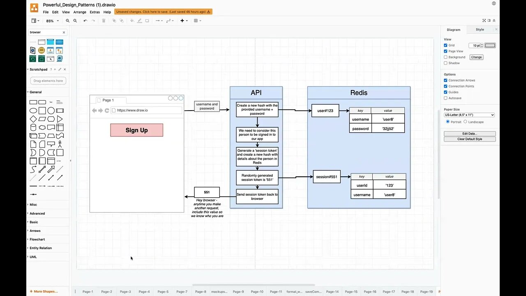Click the Fullscreen icon at top right
This screenshot has width=526, height=296.
coord(484,21)
